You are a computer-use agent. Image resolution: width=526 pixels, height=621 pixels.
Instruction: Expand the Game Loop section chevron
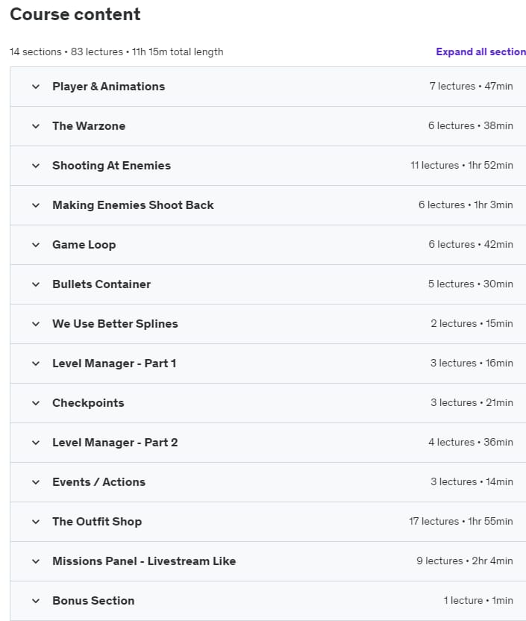click(36, 245)
